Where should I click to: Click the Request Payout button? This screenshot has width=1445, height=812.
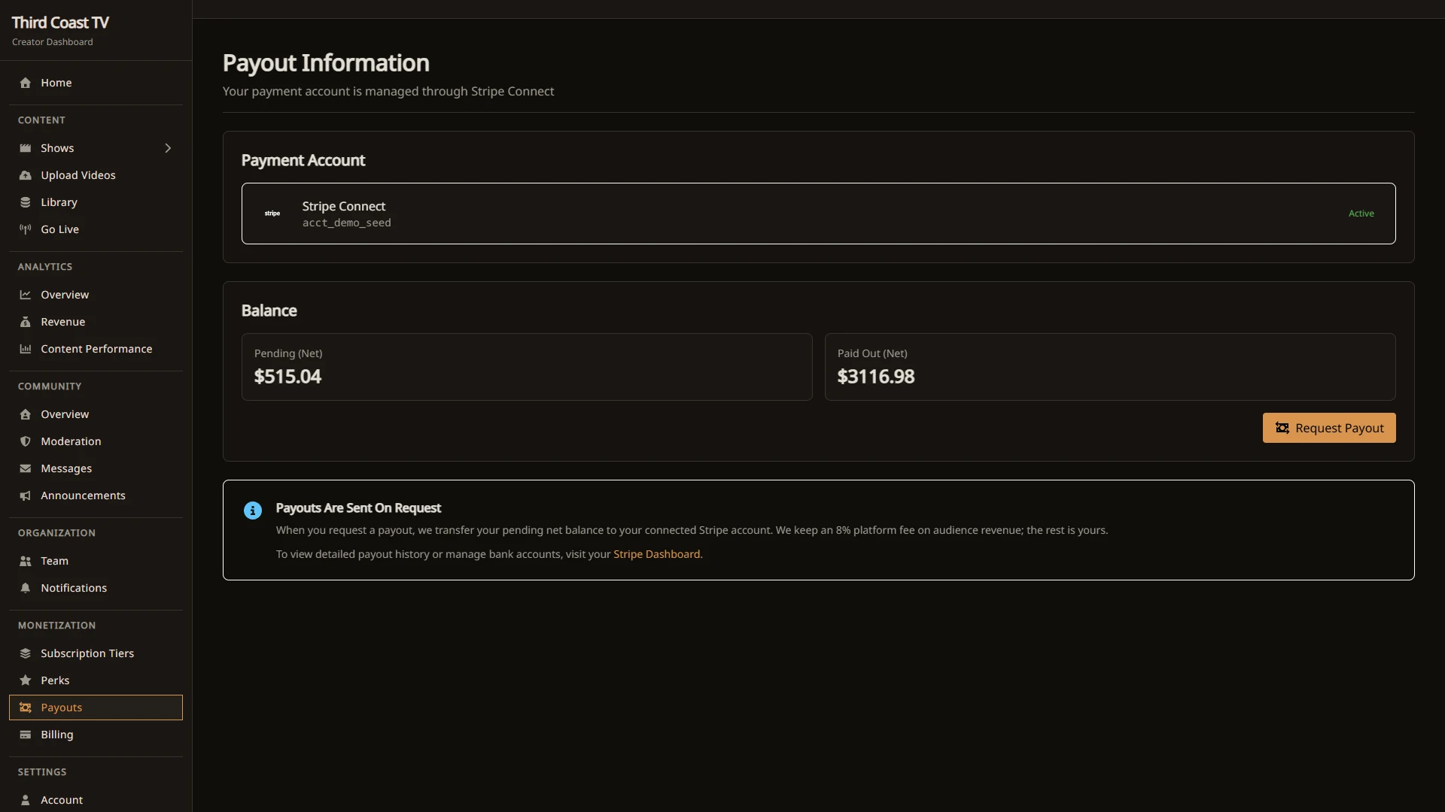point(1329,428)
